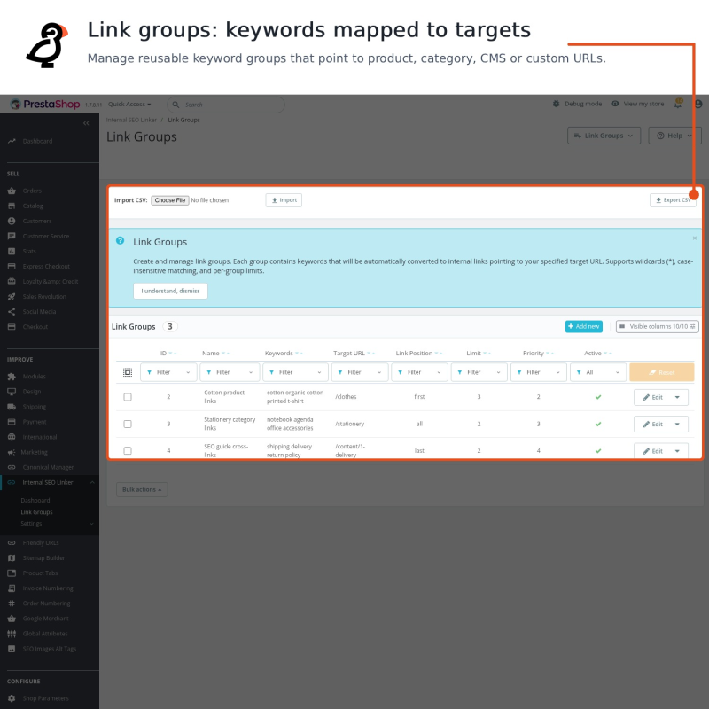Open the Keywords column filter dropdown

pyautogui.click(x=295, y=372)
